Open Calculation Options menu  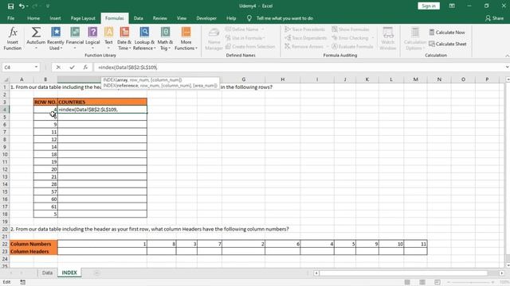pyautogui.click(x=415, y=39)
